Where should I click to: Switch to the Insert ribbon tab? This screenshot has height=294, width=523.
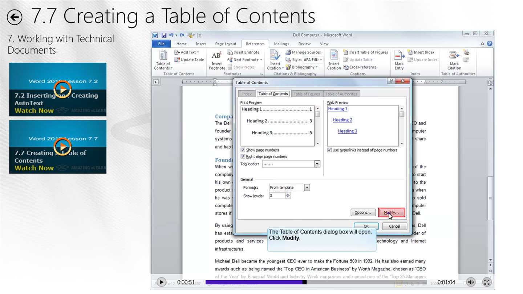(201, 44)
